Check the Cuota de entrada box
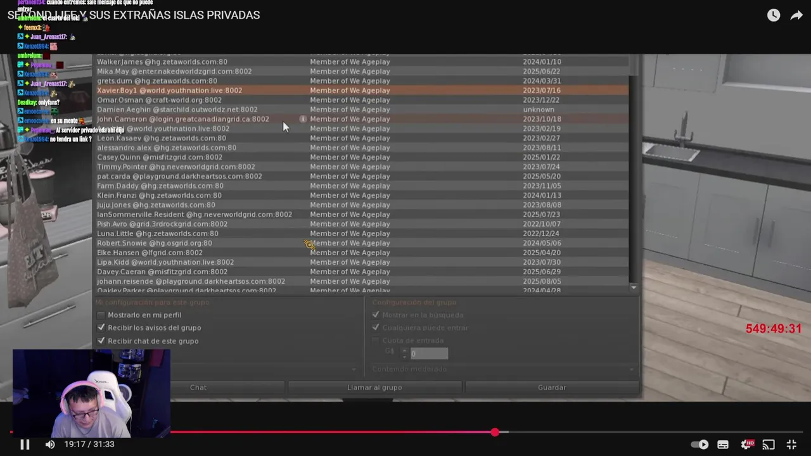This screenshot has height=456, width=811. [x=376, y=341]
